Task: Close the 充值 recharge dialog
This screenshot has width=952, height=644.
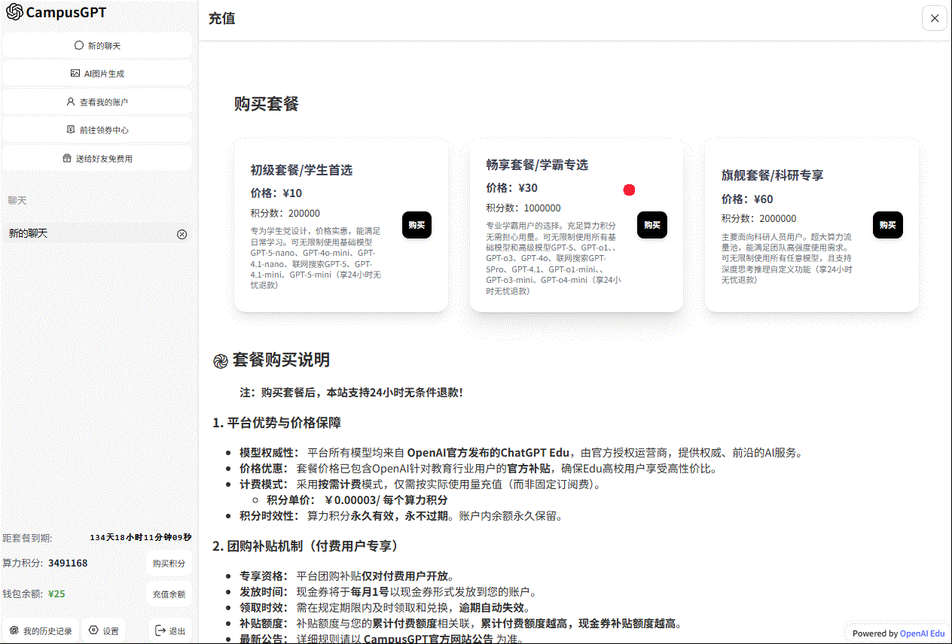Action: point(935,18)
